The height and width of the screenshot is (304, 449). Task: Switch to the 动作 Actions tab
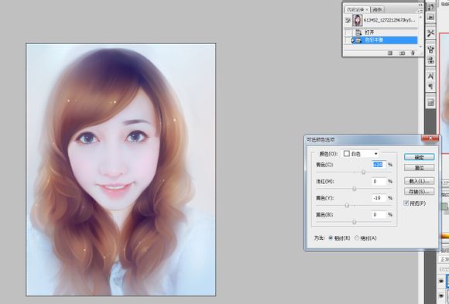[x=378, y=9]
